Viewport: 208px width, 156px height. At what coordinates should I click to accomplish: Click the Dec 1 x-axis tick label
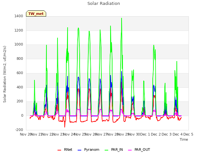coord(145,134)
